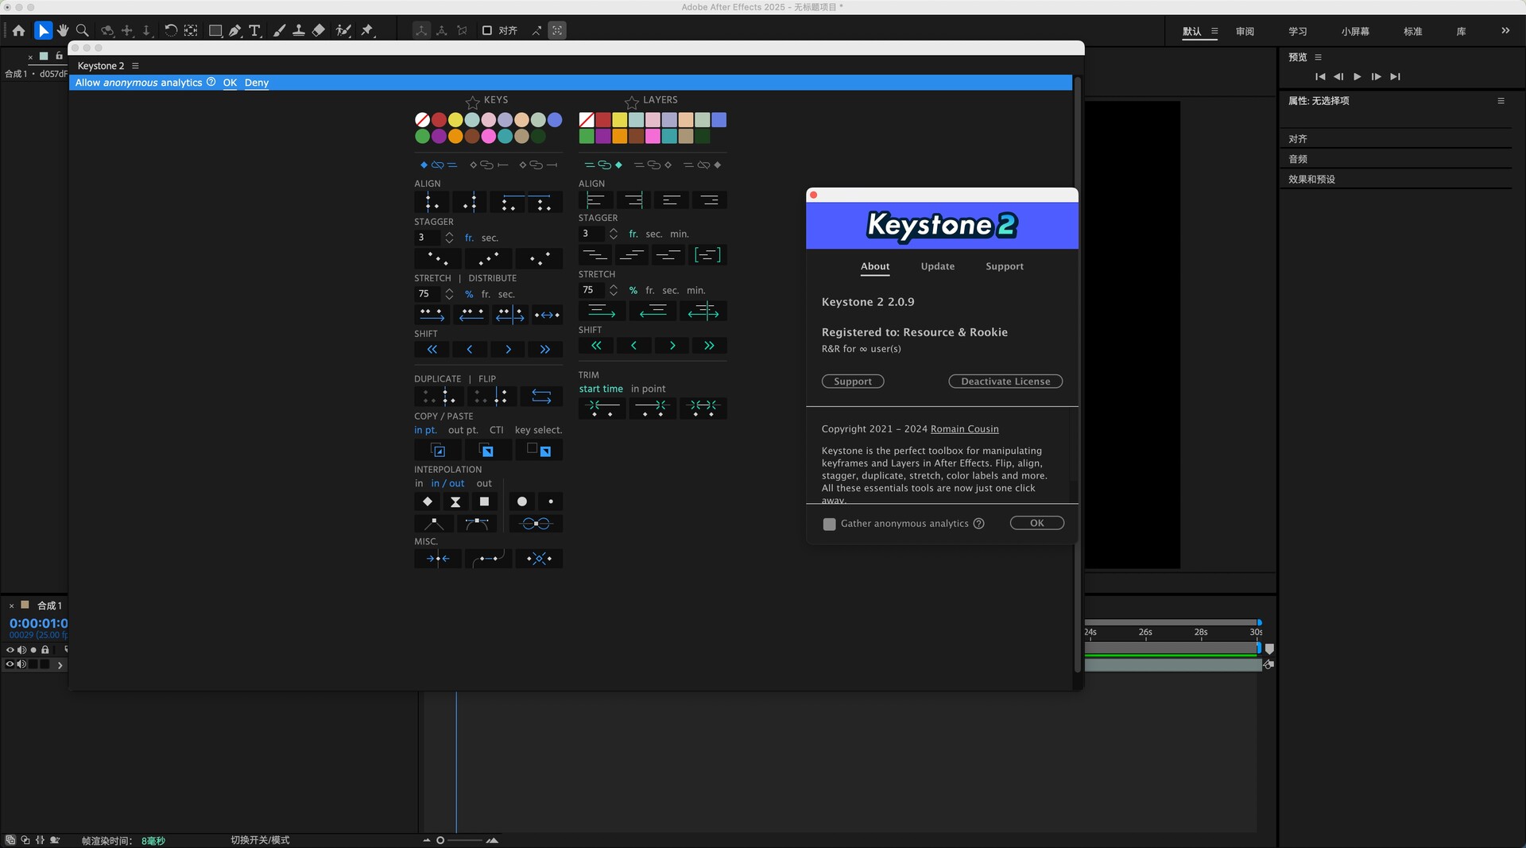Click the hourglass interpolation button
This screenshot has height=848, width=1526.
coord(455,501)
